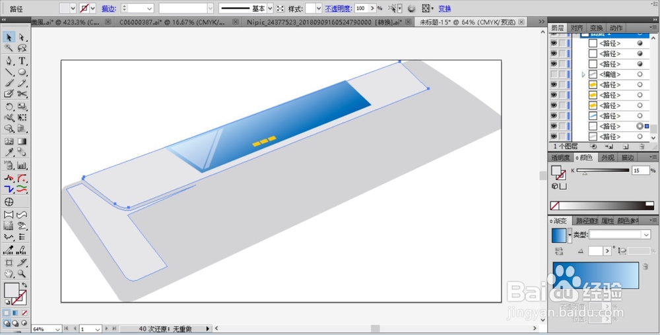Click the 不透明度 opacity link
The height and width of the screenshot is (335, 660).
coord(338,9)
